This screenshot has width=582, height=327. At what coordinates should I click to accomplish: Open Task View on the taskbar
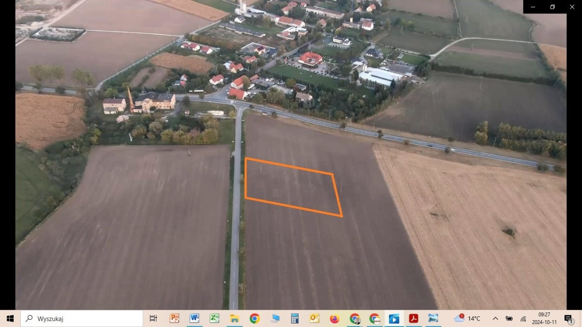point(153,318)
